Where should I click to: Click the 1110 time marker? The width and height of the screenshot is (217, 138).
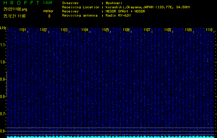tap(209, 30)
